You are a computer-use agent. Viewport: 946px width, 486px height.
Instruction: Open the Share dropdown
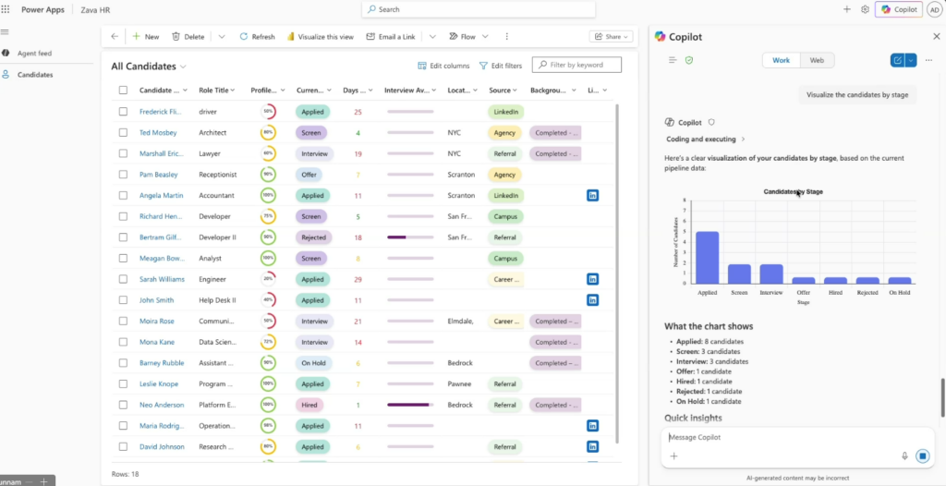point(612,37)
